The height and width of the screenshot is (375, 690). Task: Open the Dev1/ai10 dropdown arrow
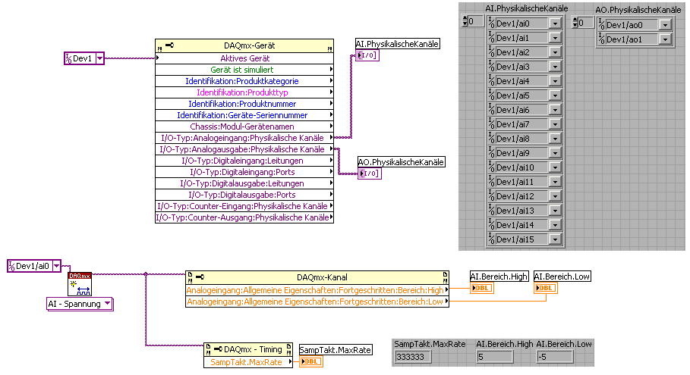click(x=556, y=167)
